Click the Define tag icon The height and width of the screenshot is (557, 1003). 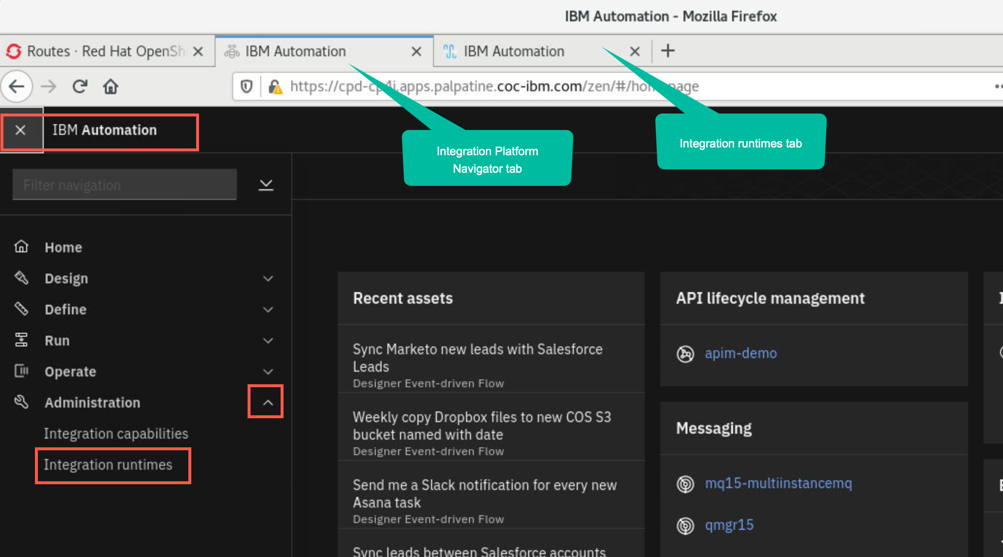(x=21, y=309)
